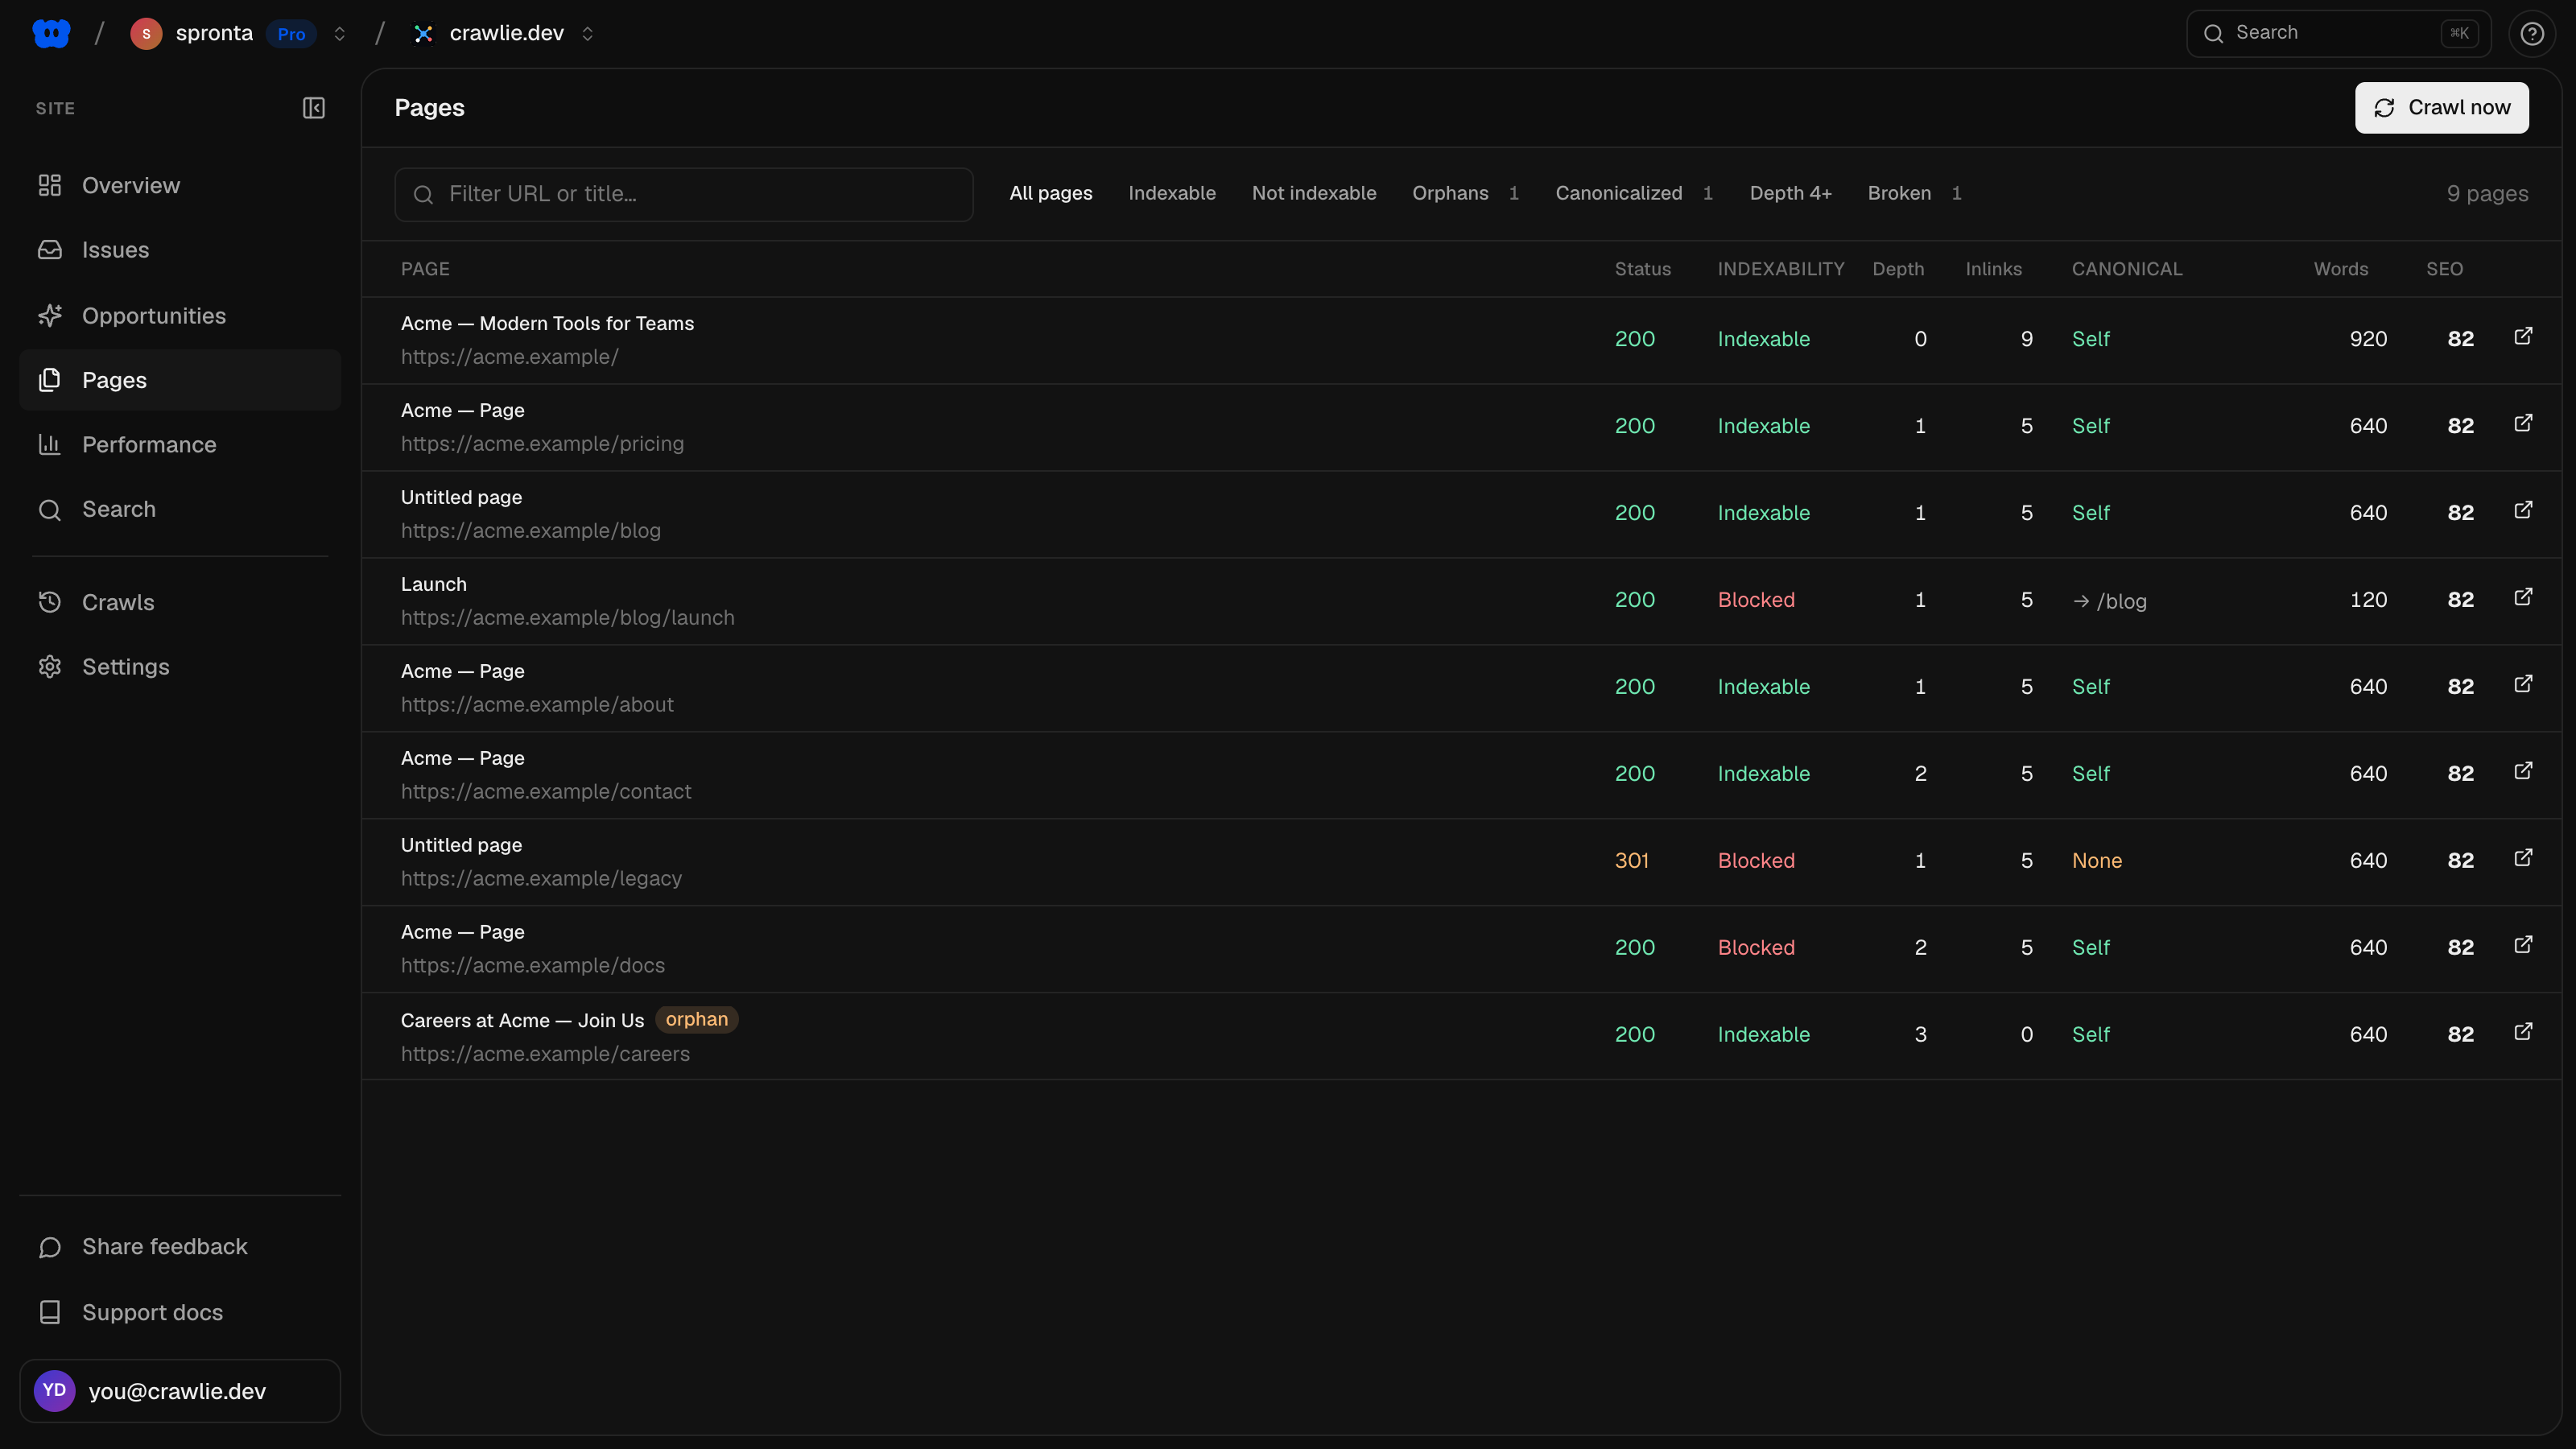Select the Depth 4+ filter tab
This screenshot has height=1449, width=2576.
coord(1790,193)
